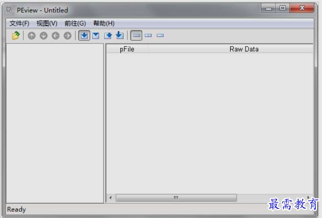The image size is (322, 218).
Task: Toggle the widest data width view button
Action: tap(137, 36)
